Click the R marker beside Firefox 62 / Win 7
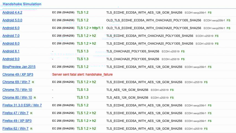Image resolution: width=236 pixels, height=133 pixels. coord(31,129)
